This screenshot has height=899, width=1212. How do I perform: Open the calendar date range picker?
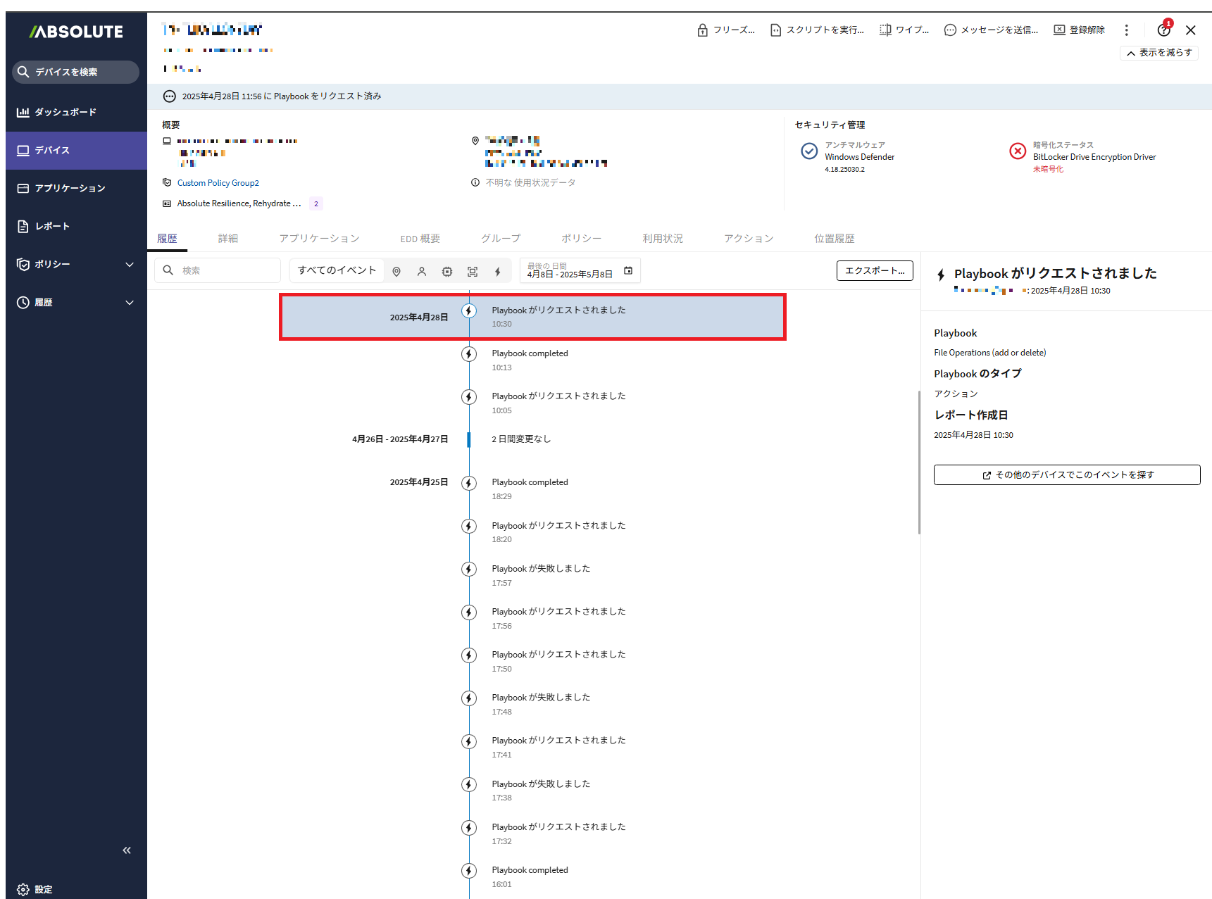pos(628,271)
